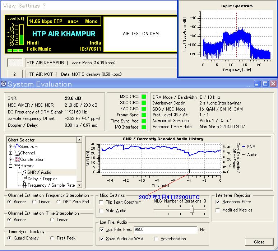Click the System Evaluation title bar D icon
Image resolution: width=278 pixels, height=251 pixels.
[x=4, y=84]
